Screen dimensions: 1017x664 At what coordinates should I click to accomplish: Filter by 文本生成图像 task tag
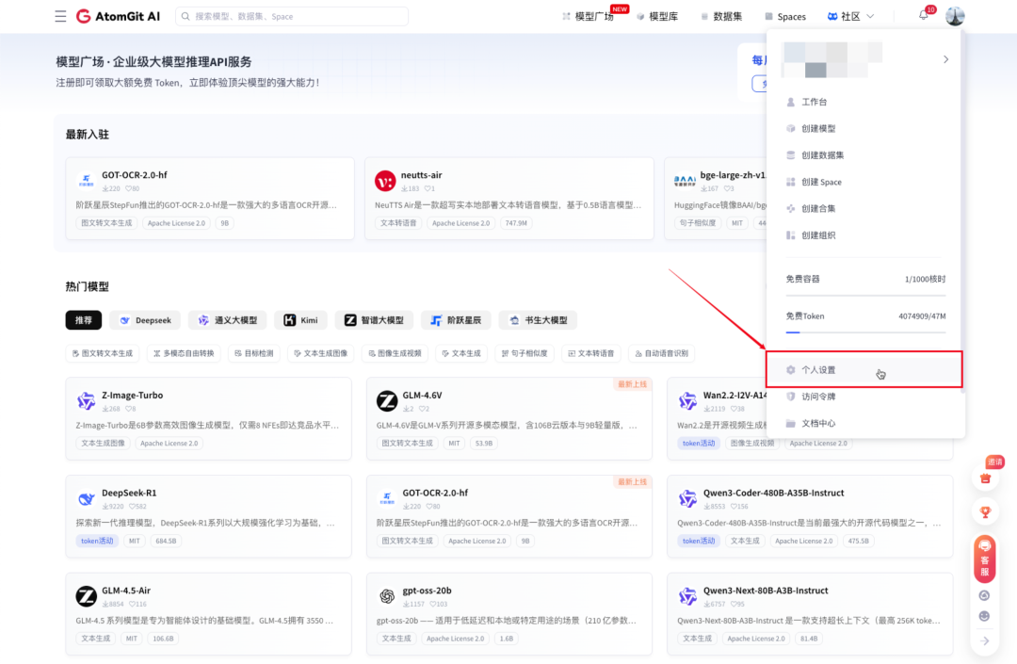(320, 353)
